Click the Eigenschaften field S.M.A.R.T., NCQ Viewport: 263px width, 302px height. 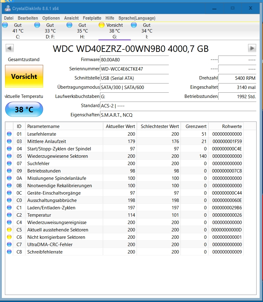tap(178, 115)
